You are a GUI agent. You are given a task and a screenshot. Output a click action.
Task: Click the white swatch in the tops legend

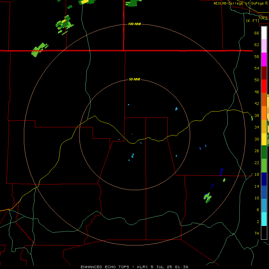click(x=264, y=33)
